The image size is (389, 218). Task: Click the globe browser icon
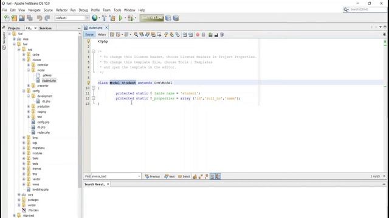point(95,18)
